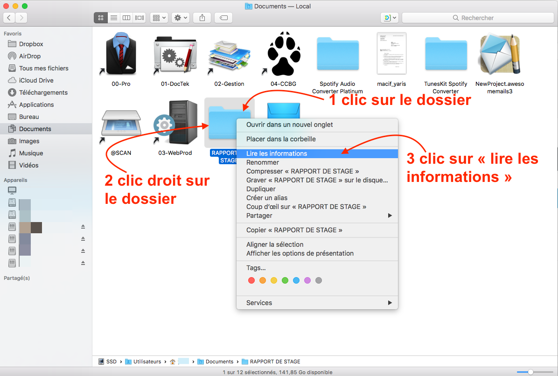Select Renommer in the context menu
Image resolution: width=558 pixels, height=376 pixels.
click(x=263, y=162)
